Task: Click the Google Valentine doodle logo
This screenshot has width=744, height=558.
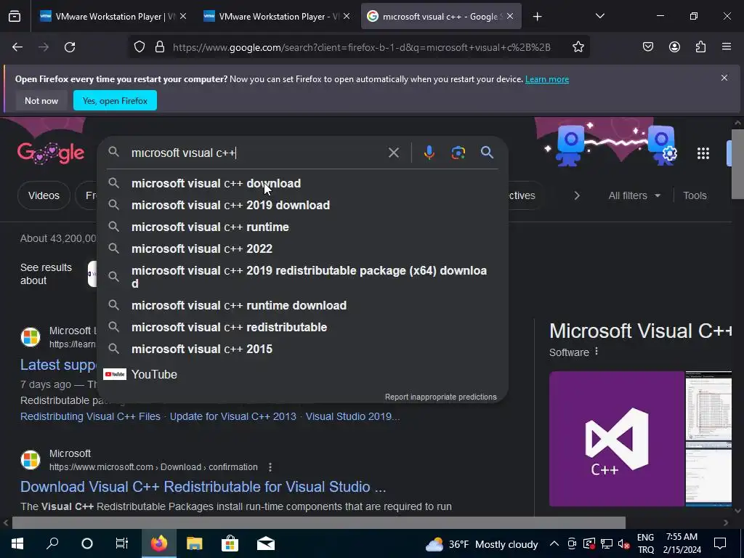Action: tap(51, 153)
